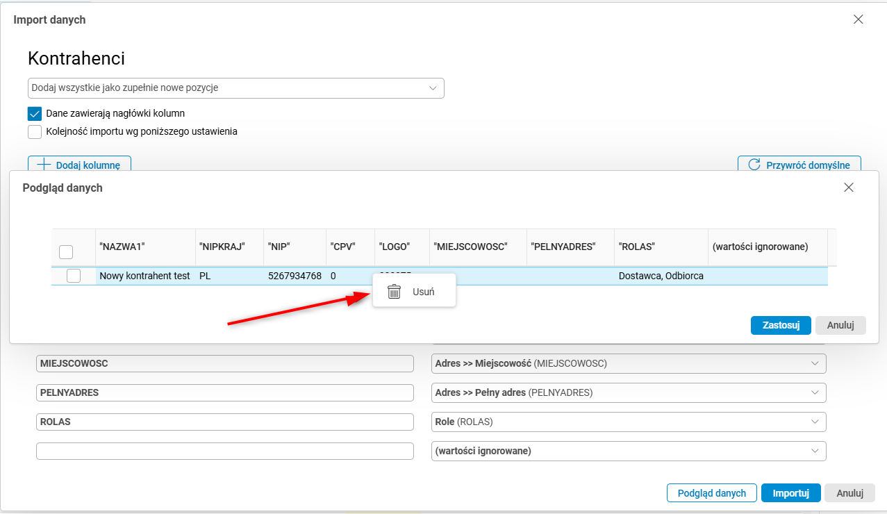
Task: Click the trash icon beside Usuń
Action: pyautogui.click(x=394, y=292)
